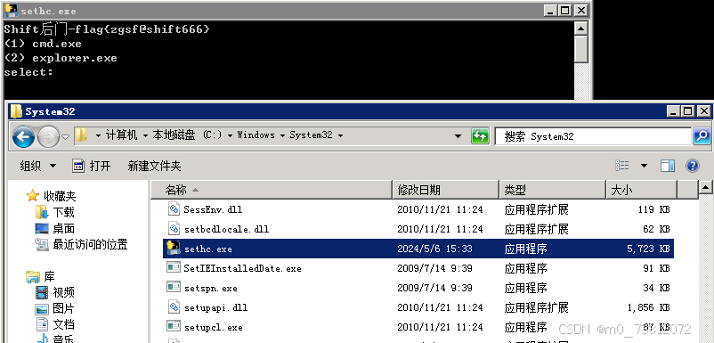Click the 库 libraries icon
Screen dimensions: 714x343
coord(32,276)
